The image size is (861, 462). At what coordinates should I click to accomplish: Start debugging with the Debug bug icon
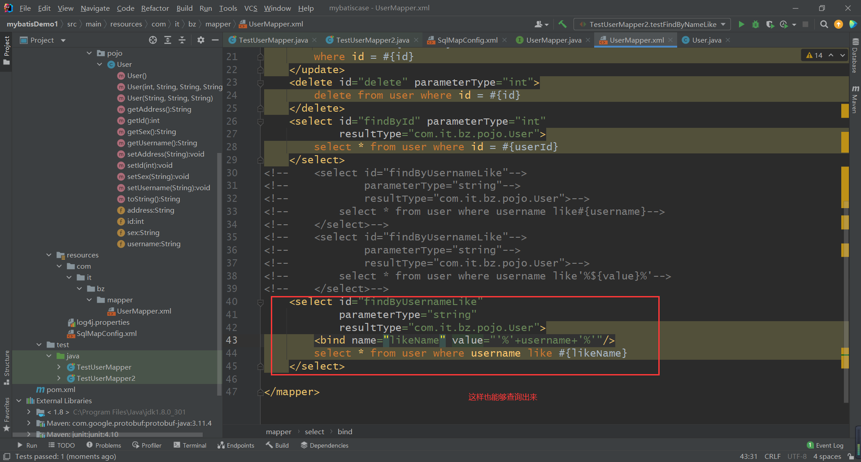pyautogui.click(x=756, y=24)
